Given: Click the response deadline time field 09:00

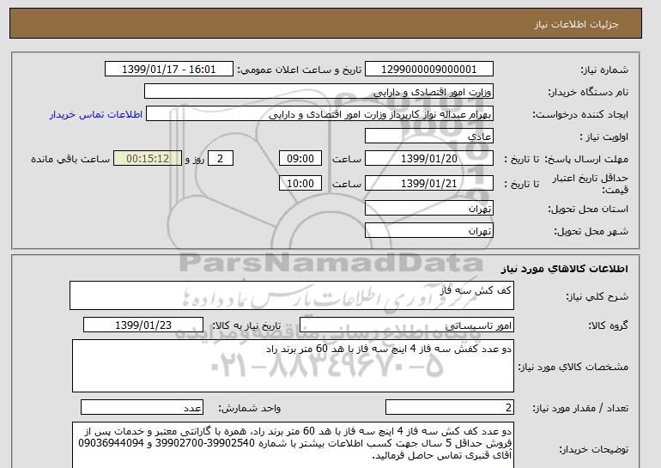Looking at the screenshot, I should click(300, 159).
